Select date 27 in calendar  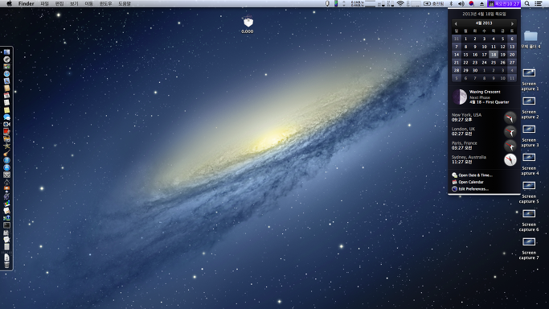[x=512, y=62]
